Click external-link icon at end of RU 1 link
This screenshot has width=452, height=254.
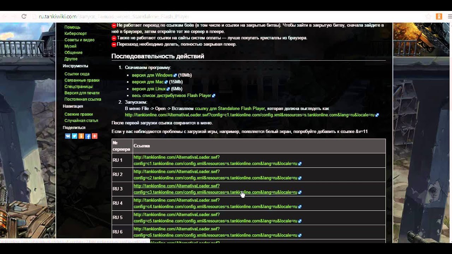coord(300,164)
